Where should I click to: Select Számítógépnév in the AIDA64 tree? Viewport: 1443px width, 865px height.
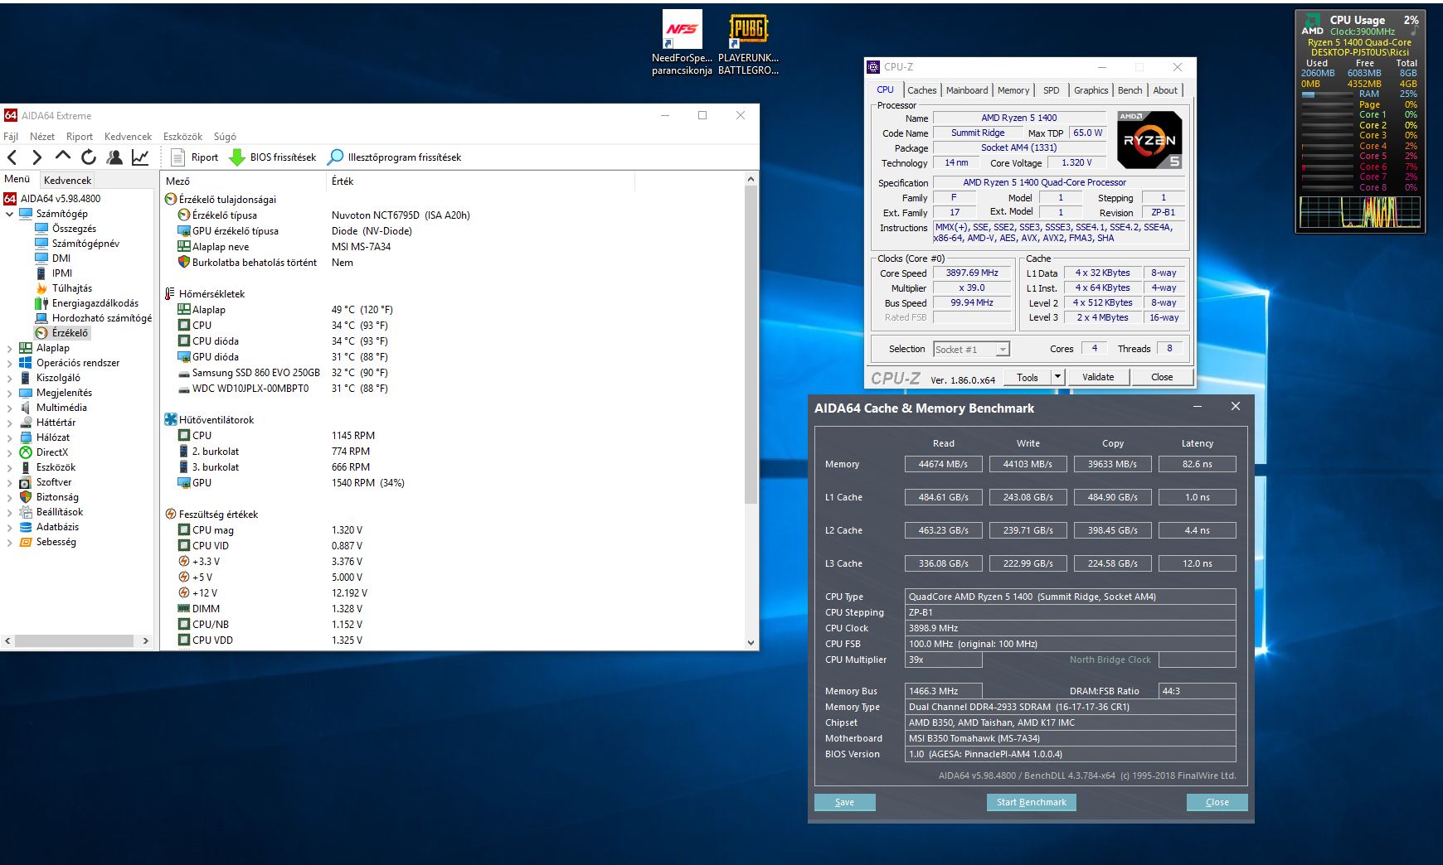77,244
